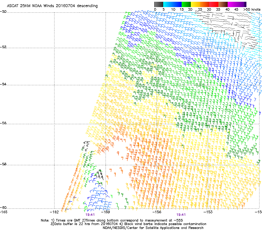Click the legend label '40'

(x=227, y=10)
